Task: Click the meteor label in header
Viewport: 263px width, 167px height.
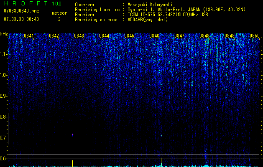Action: coord(59,13)
